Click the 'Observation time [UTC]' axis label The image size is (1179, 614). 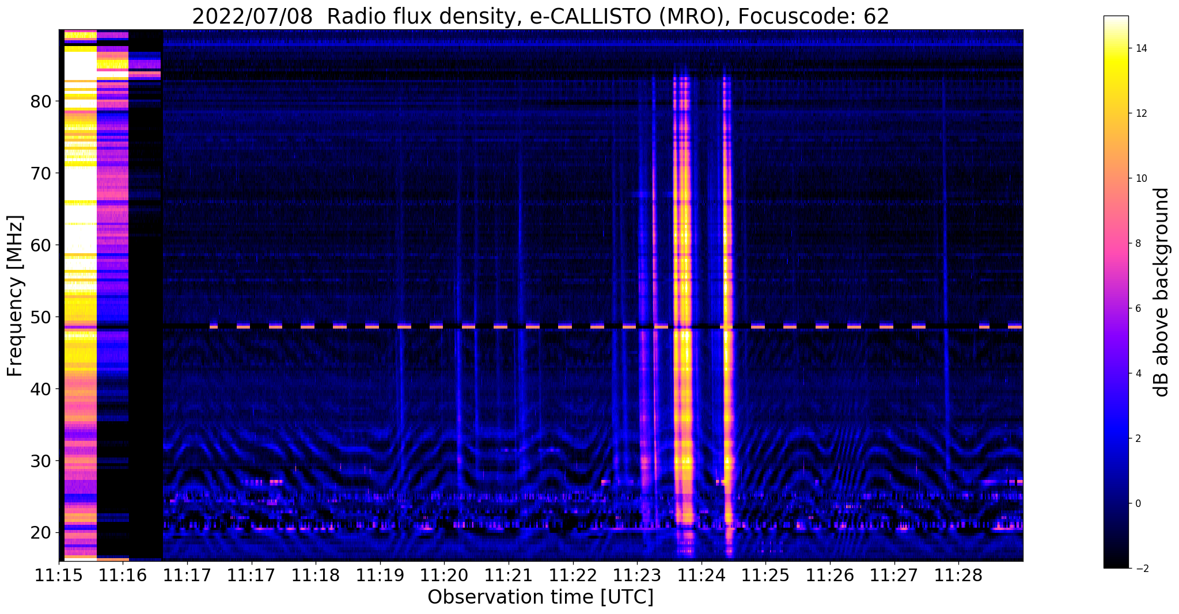point(540,597)
